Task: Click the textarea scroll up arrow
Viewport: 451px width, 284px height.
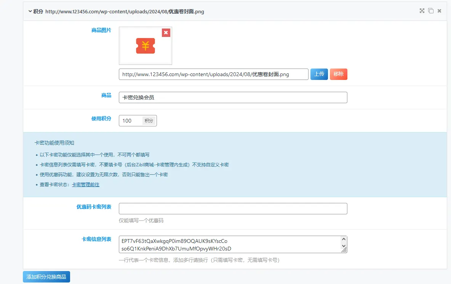Action: tap(344, 239)
